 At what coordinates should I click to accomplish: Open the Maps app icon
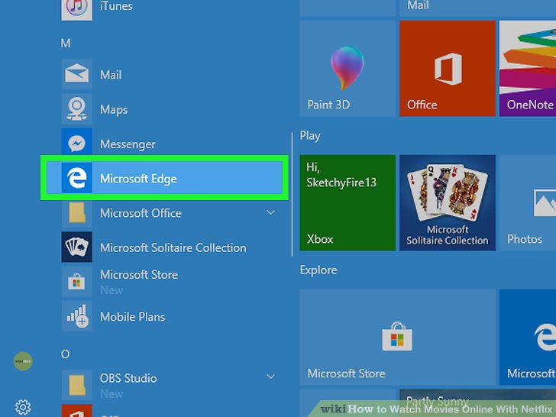click(76, 108)
